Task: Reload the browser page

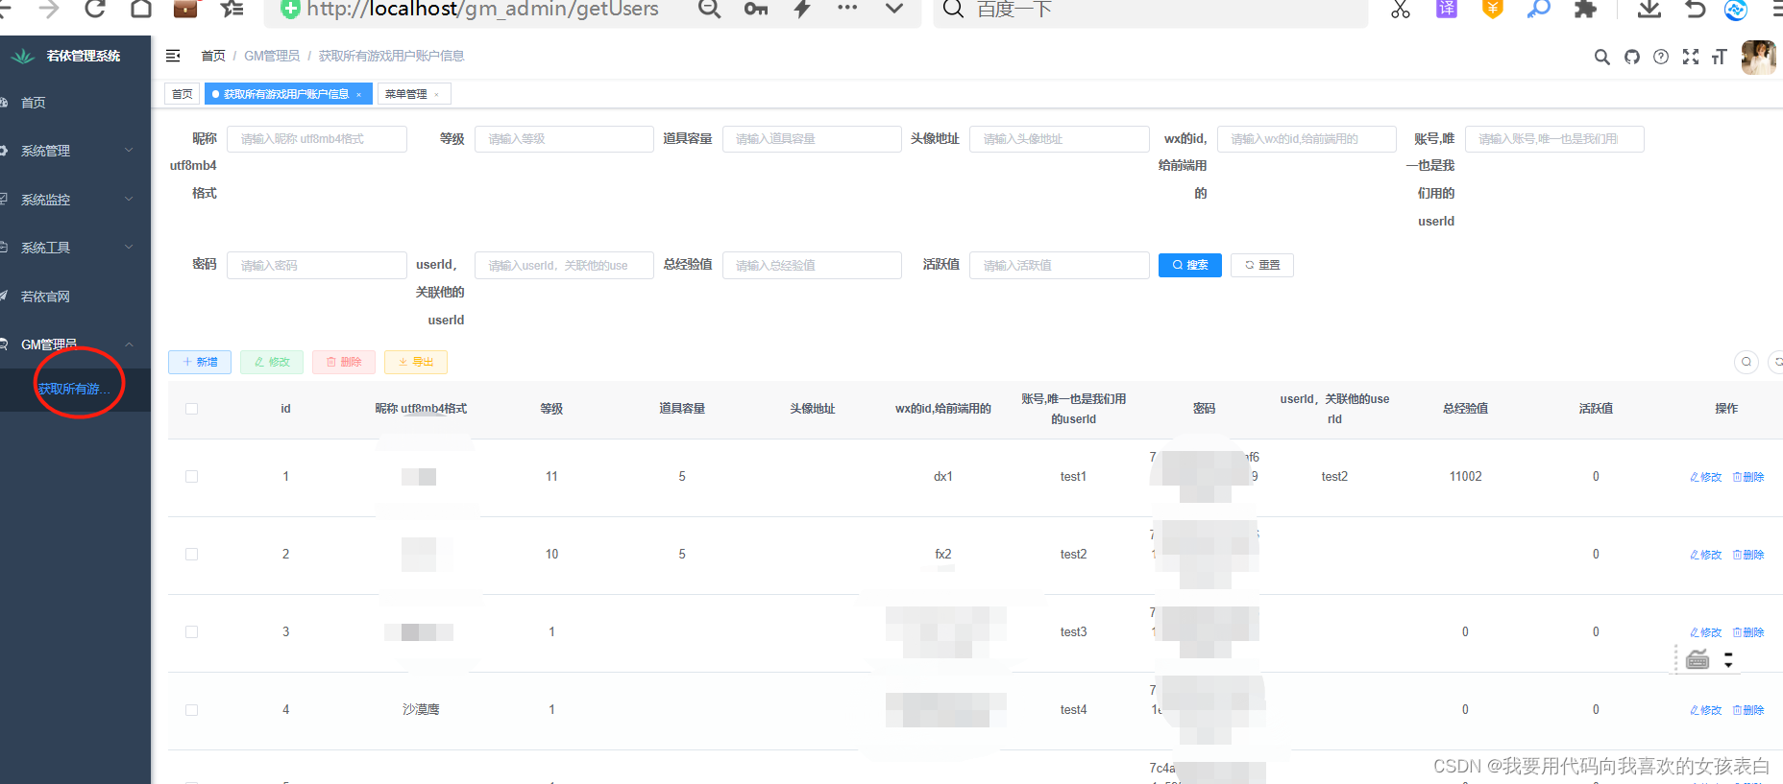Action: pyautogui.click(x=94, y=9)
